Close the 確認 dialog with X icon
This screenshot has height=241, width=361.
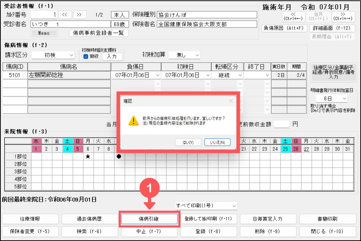[x=231, y=101]
